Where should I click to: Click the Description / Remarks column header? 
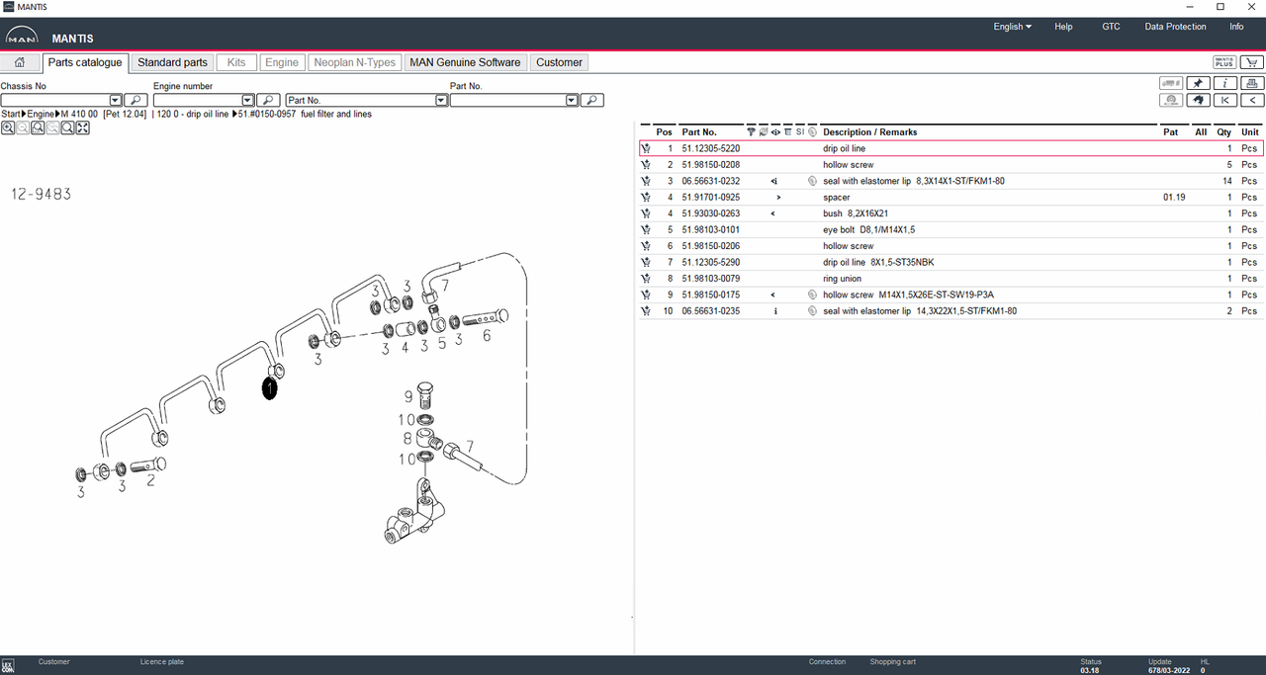coord(869,132)
